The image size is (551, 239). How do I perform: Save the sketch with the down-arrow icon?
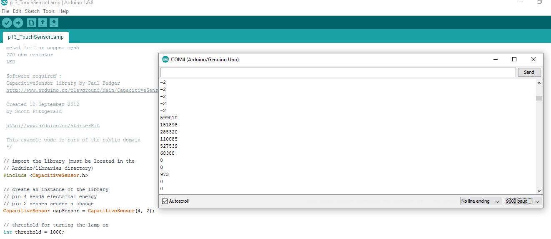click(54, 23)
